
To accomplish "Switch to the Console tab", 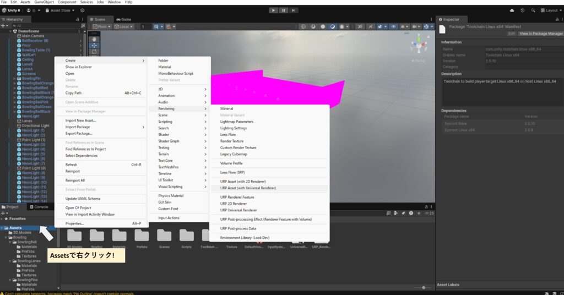I will (x=39, y=207).
